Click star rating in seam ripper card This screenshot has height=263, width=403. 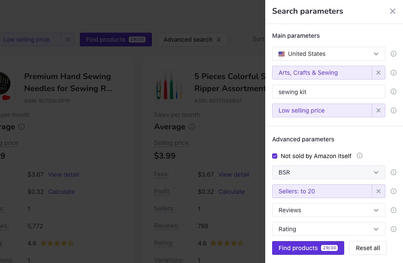tap(227, 243)
